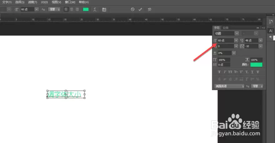Screen dimensions: 275x143
Task: Switch to the 段落 paragraph tab
Action: (226, 28)
